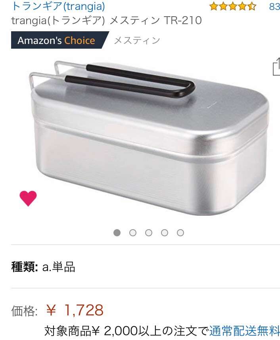Select the third image carousel dot
280x340 pixels.
tap(149, 233)
